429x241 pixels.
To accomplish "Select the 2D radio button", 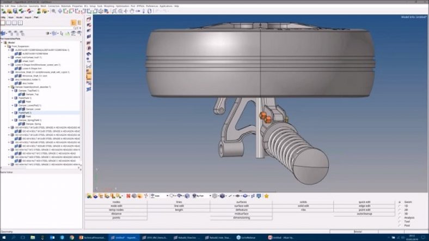I will tap(400, 210).
